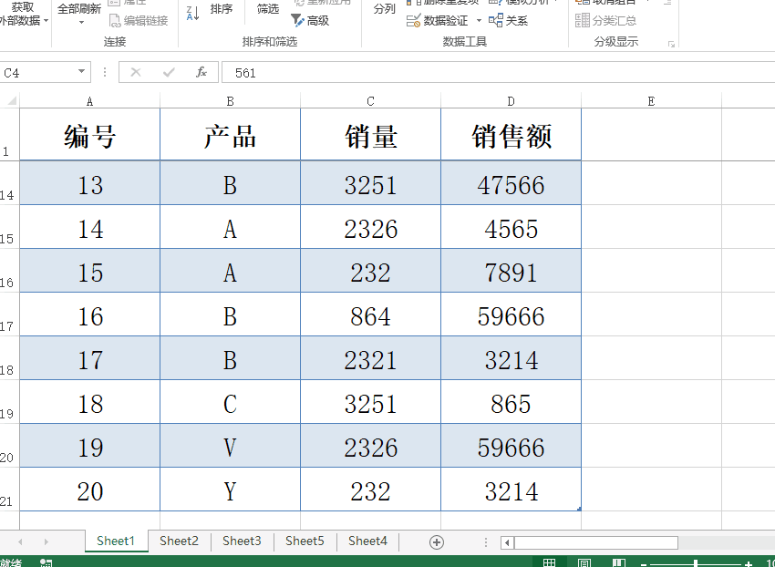Switch to the Sheet5 tab

coord(305,541)
